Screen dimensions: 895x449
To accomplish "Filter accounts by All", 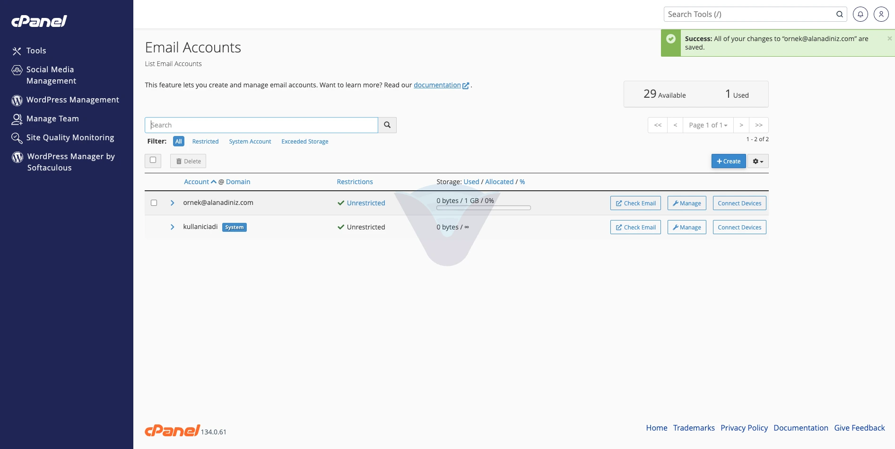I will (179, 141).
